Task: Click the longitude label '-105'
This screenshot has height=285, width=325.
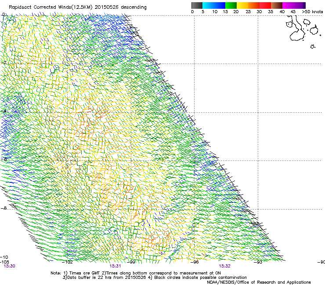Action: [4, 262]
